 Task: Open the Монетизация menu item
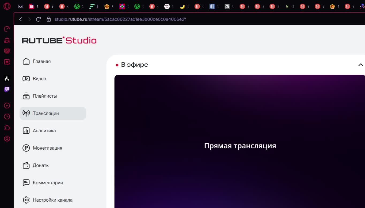point(52,148)
